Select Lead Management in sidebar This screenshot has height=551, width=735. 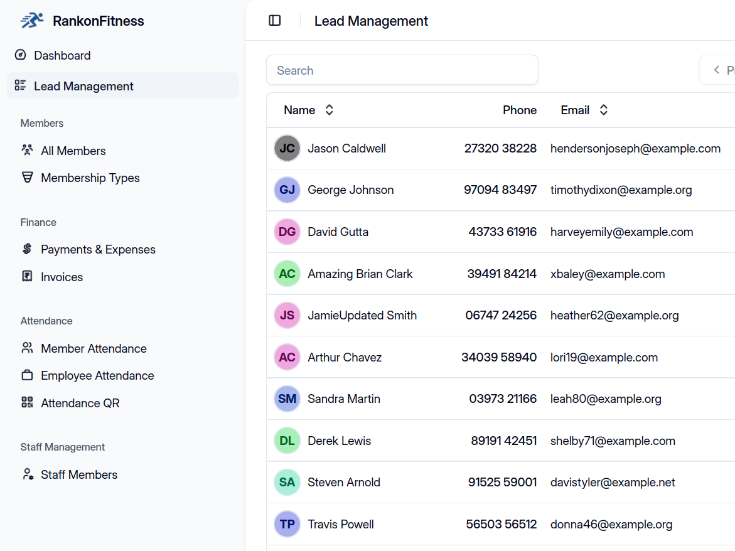123,86
